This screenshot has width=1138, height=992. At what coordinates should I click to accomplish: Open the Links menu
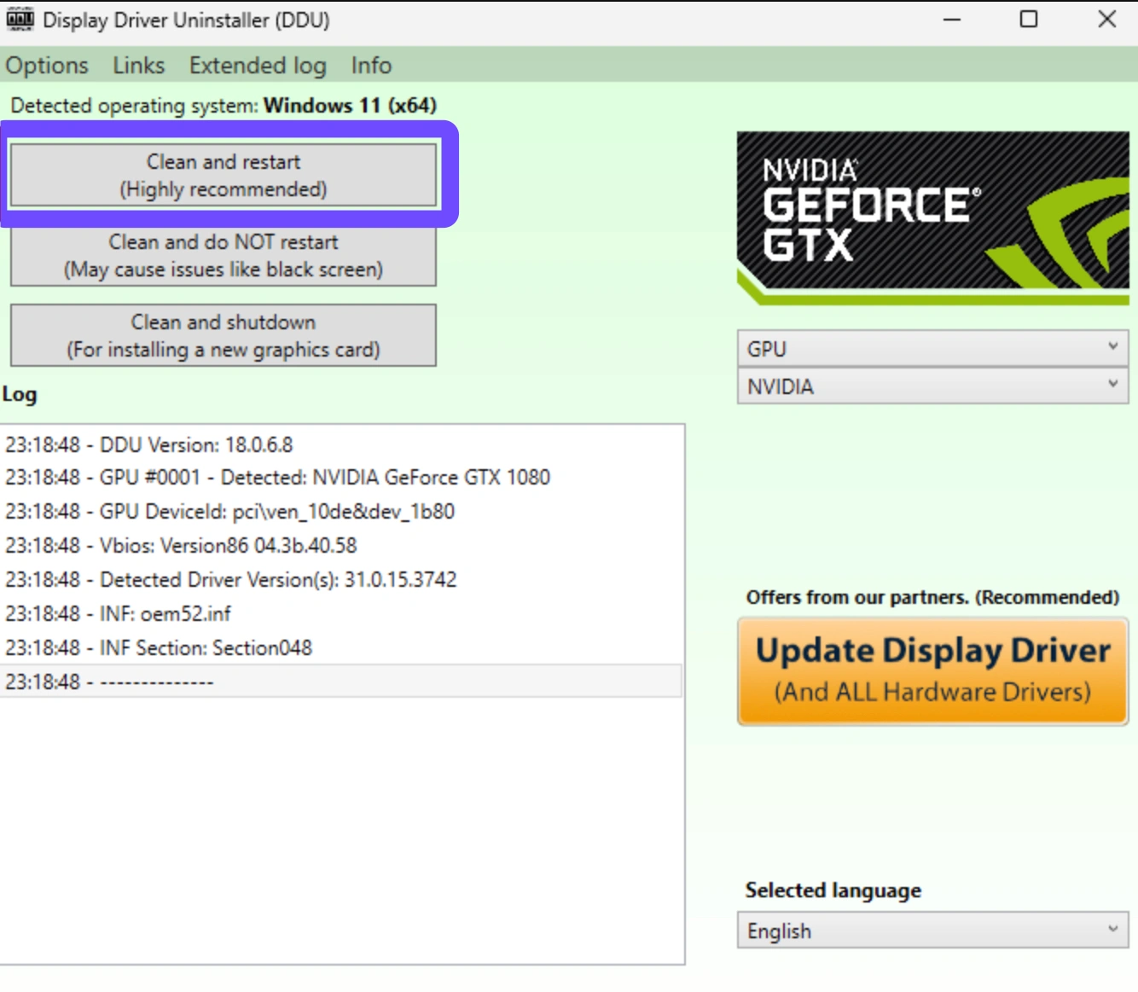139,66
